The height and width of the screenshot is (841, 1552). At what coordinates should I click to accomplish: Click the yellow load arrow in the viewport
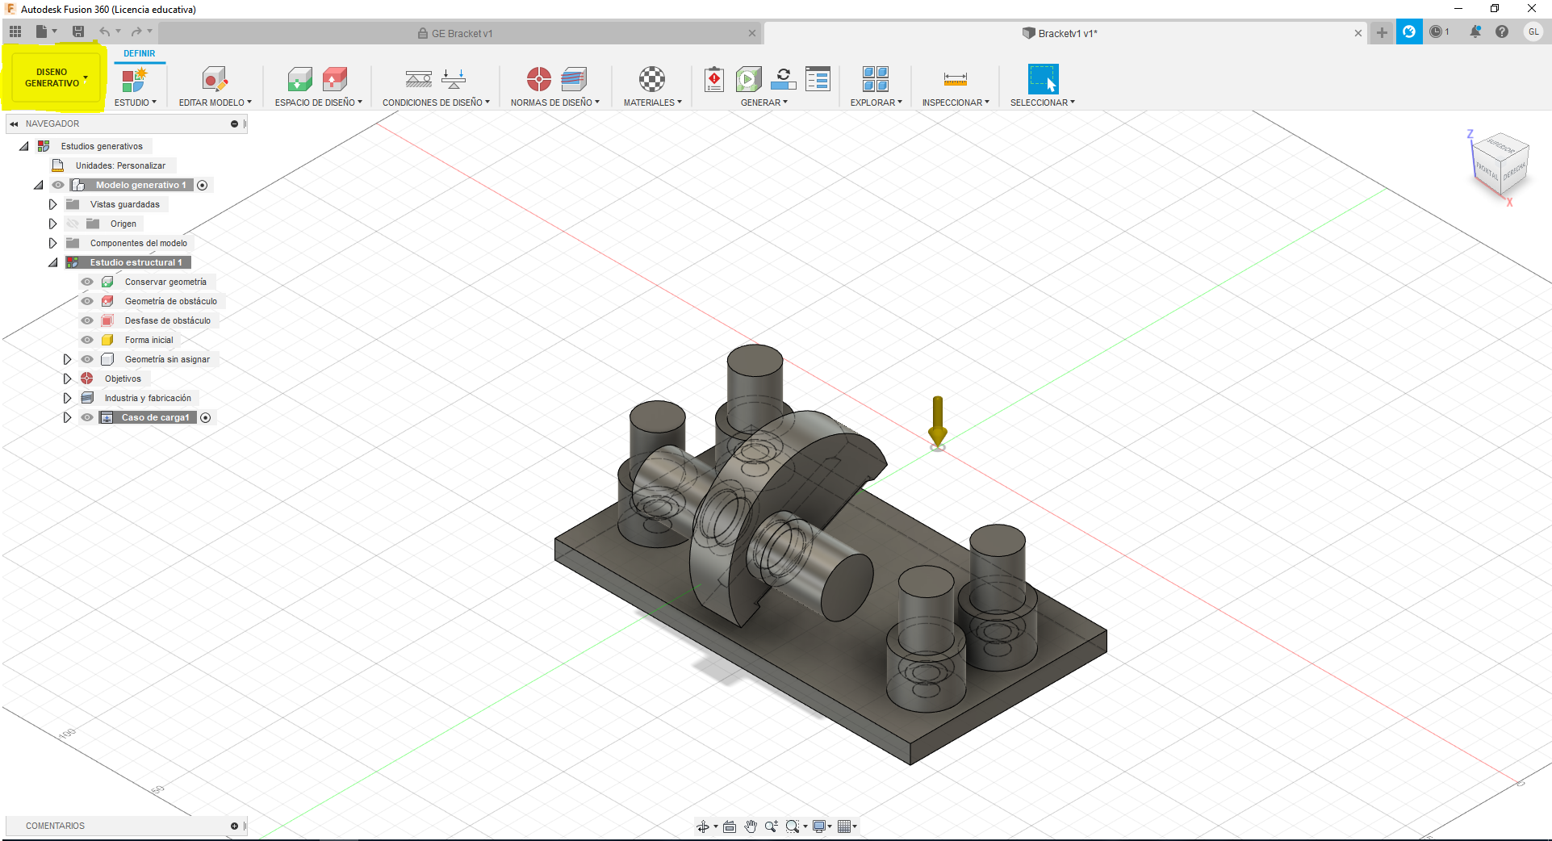[937, 421]
